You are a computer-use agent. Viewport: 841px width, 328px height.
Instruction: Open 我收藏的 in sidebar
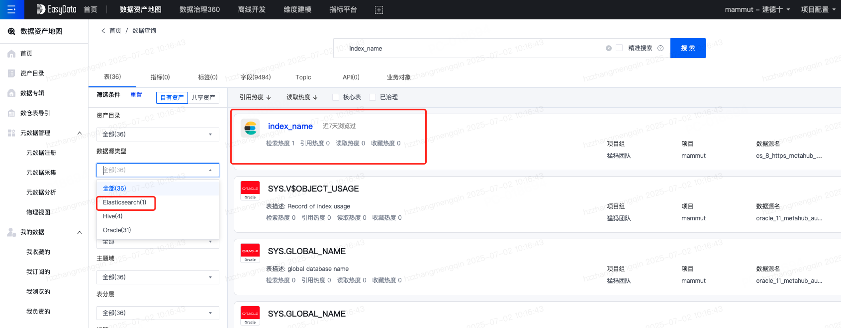click(x=38, y=252)
